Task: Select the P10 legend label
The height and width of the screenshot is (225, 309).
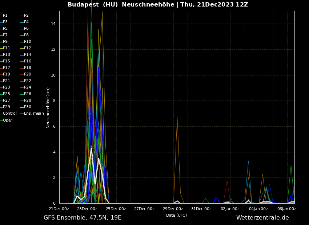Action: 28,42
